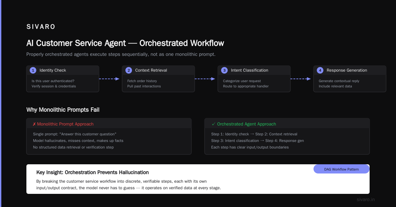Screen dimensions: 396x207
Task: Select the number 3 badge on Intent Classification
Action: 224,70
